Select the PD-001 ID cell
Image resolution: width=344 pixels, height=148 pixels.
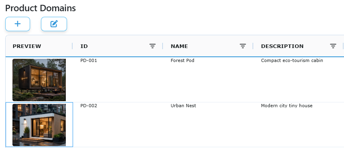89,60
